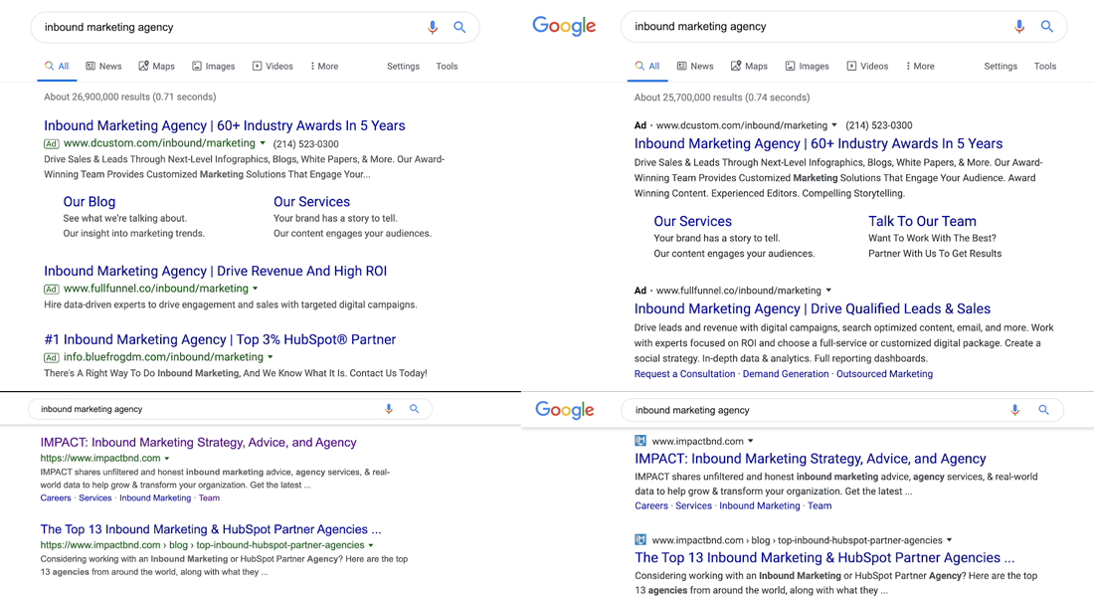The width and height of the screenshot is (1094, 597).
Task: Open Tools in the upper-right panel
Action: click(x=1045, y=67)
